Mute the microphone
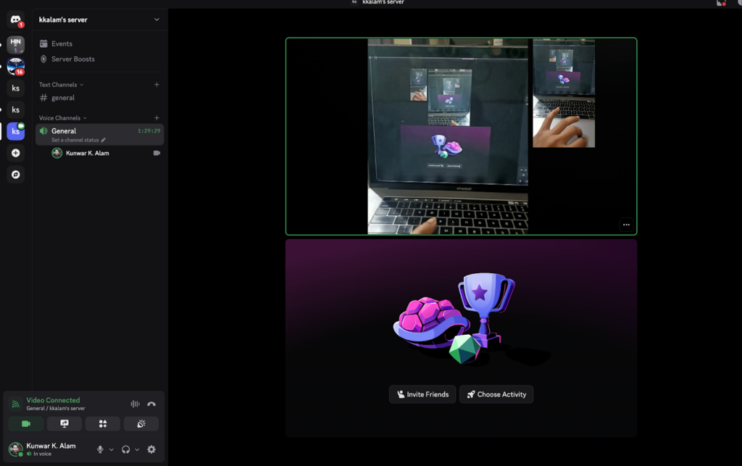The height and width of the screenshot is (466, 742). pyautogui.click(x=100, y=449)
